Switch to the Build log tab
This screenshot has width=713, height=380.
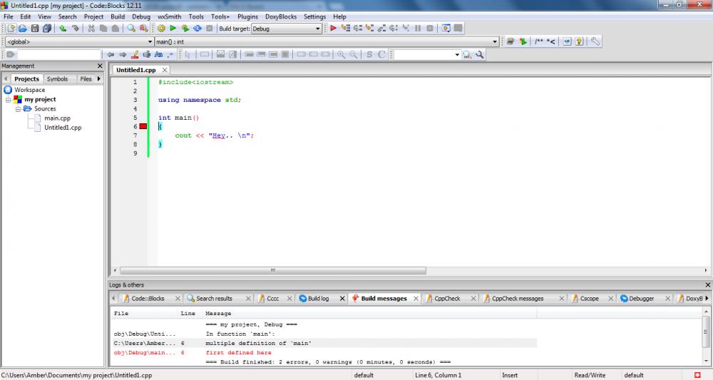tap(318, 299)
